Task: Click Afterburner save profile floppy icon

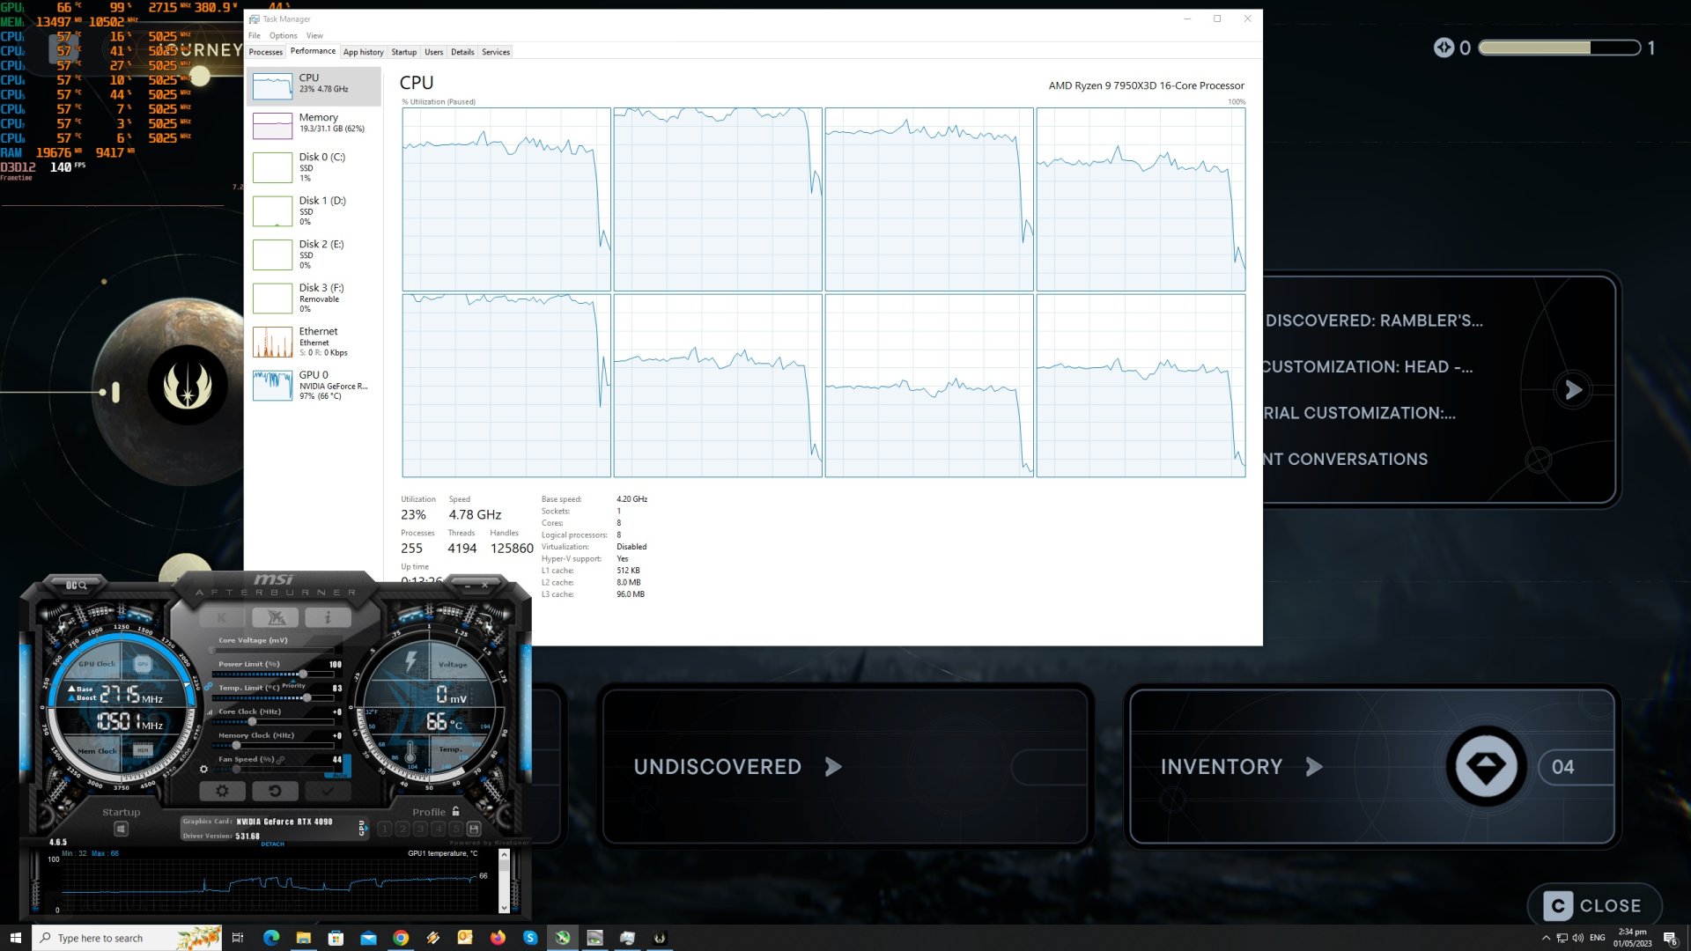Action: coord(474,829)
